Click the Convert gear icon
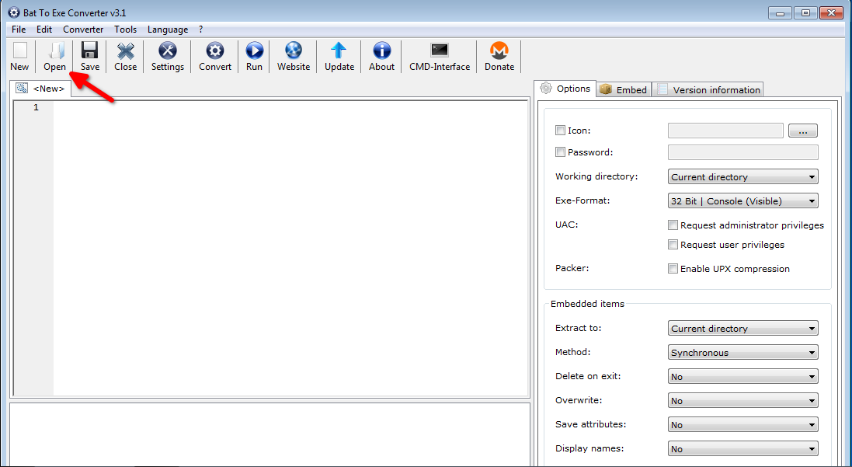Screen dimensions: 852x467 point(215,57)
